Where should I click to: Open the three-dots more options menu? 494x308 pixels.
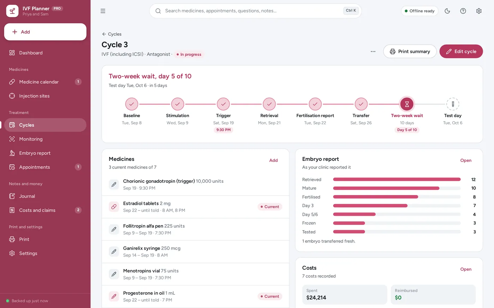click(373, 51)
